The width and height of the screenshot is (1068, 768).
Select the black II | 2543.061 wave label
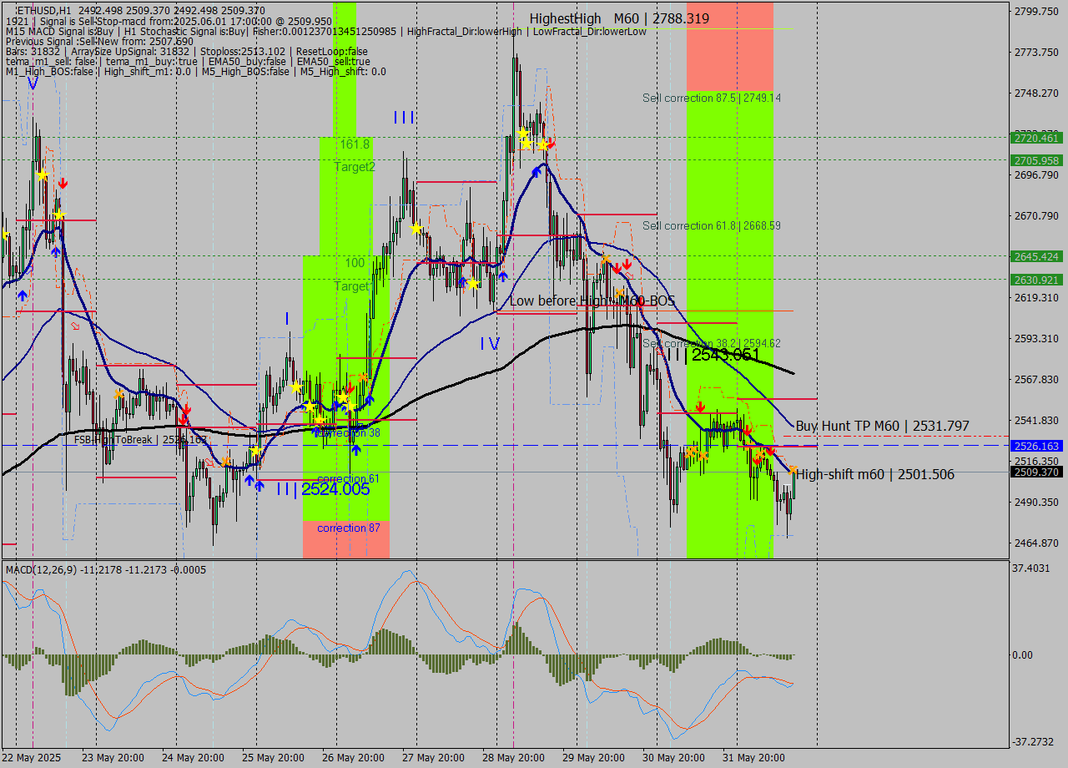pos(713,355)
